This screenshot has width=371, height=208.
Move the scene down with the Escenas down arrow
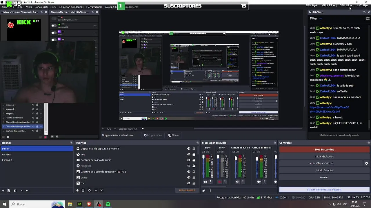click(x=27, y=191)
